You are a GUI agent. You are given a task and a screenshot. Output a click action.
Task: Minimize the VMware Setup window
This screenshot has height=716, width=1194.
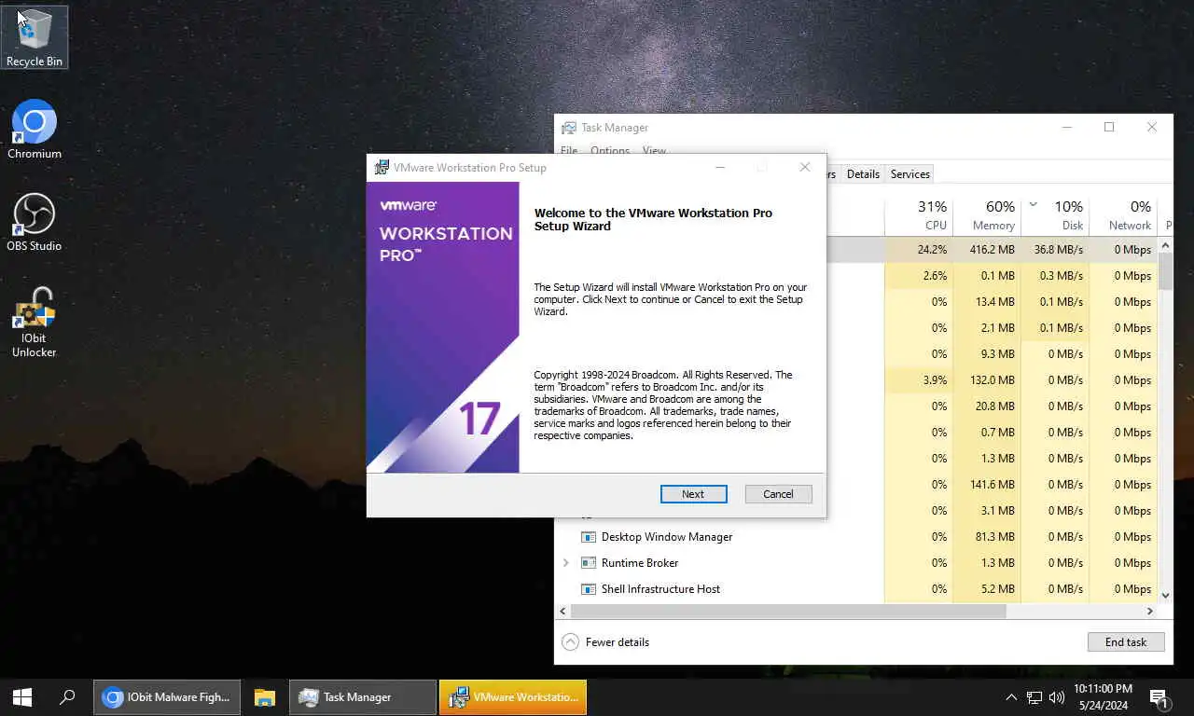(x=720, y=167)
